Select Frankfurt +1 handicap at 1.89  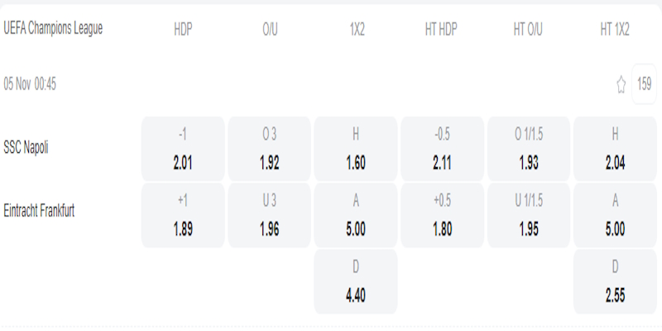coord(183,215)
